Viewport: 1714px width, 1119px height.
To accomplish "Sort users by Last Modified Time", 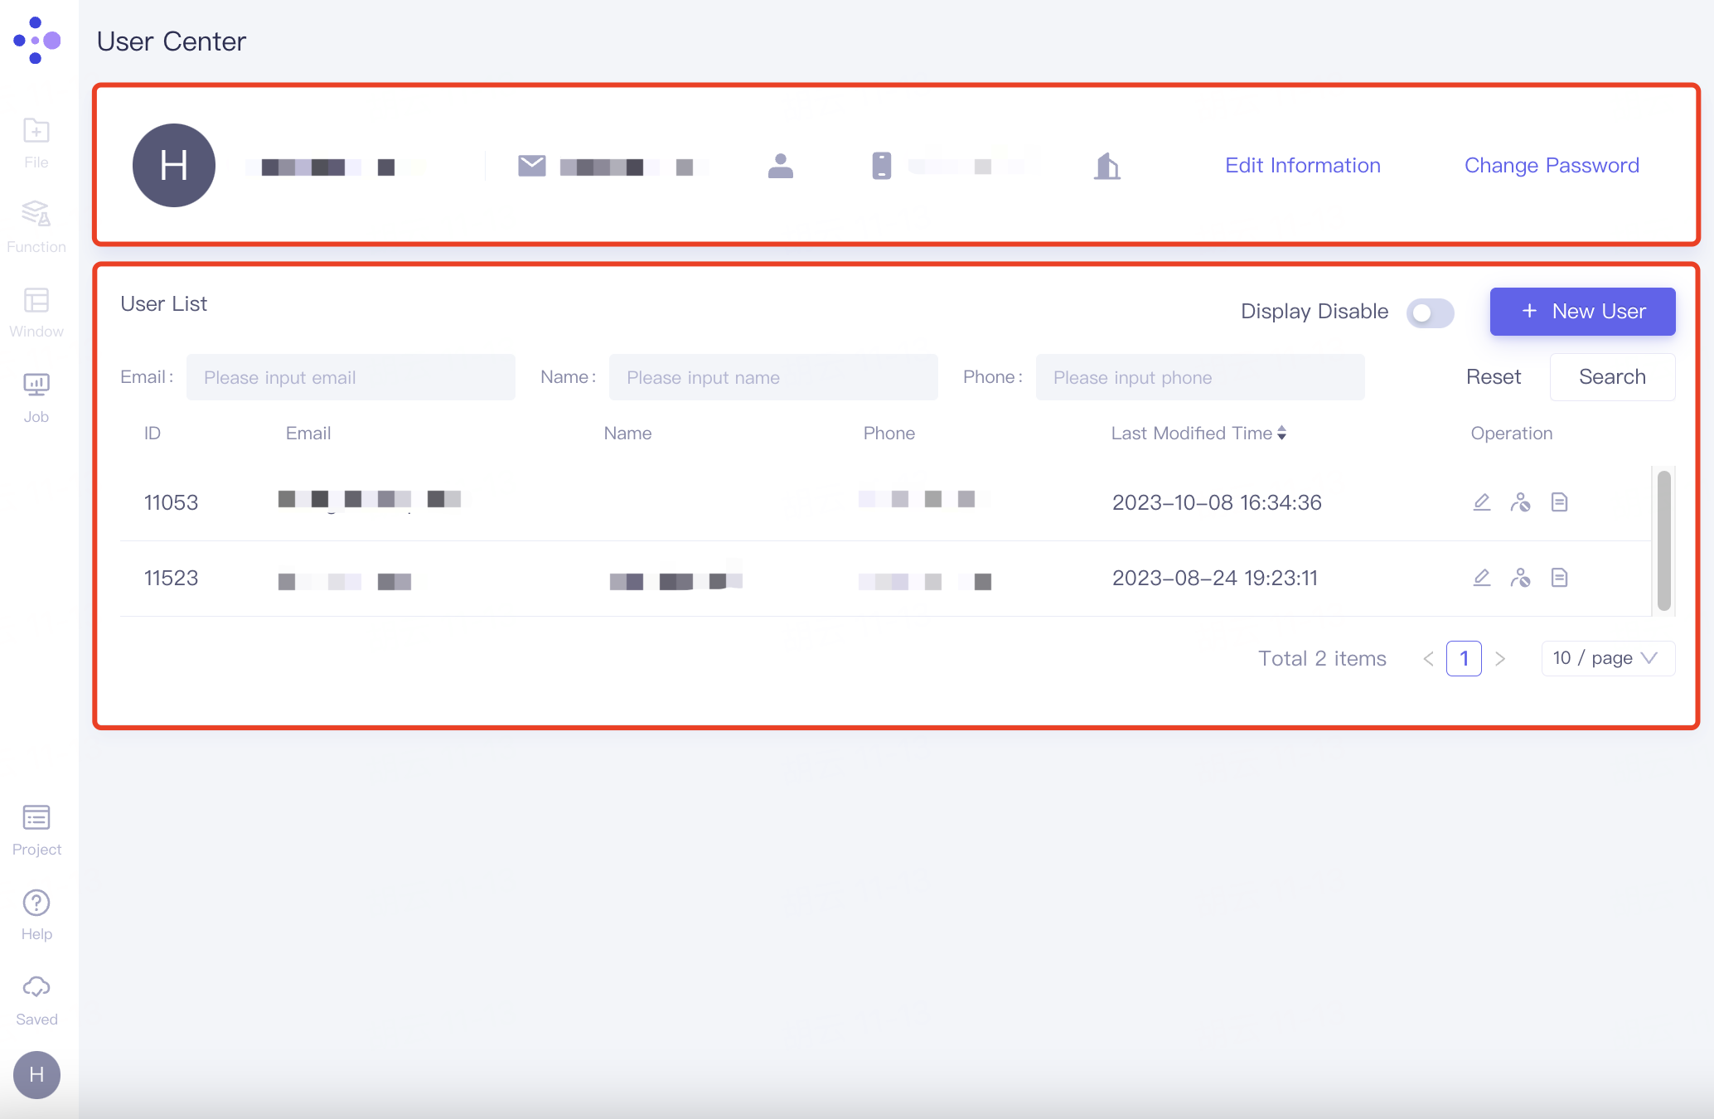I will pyautogui.click(x=1283, y=433).
